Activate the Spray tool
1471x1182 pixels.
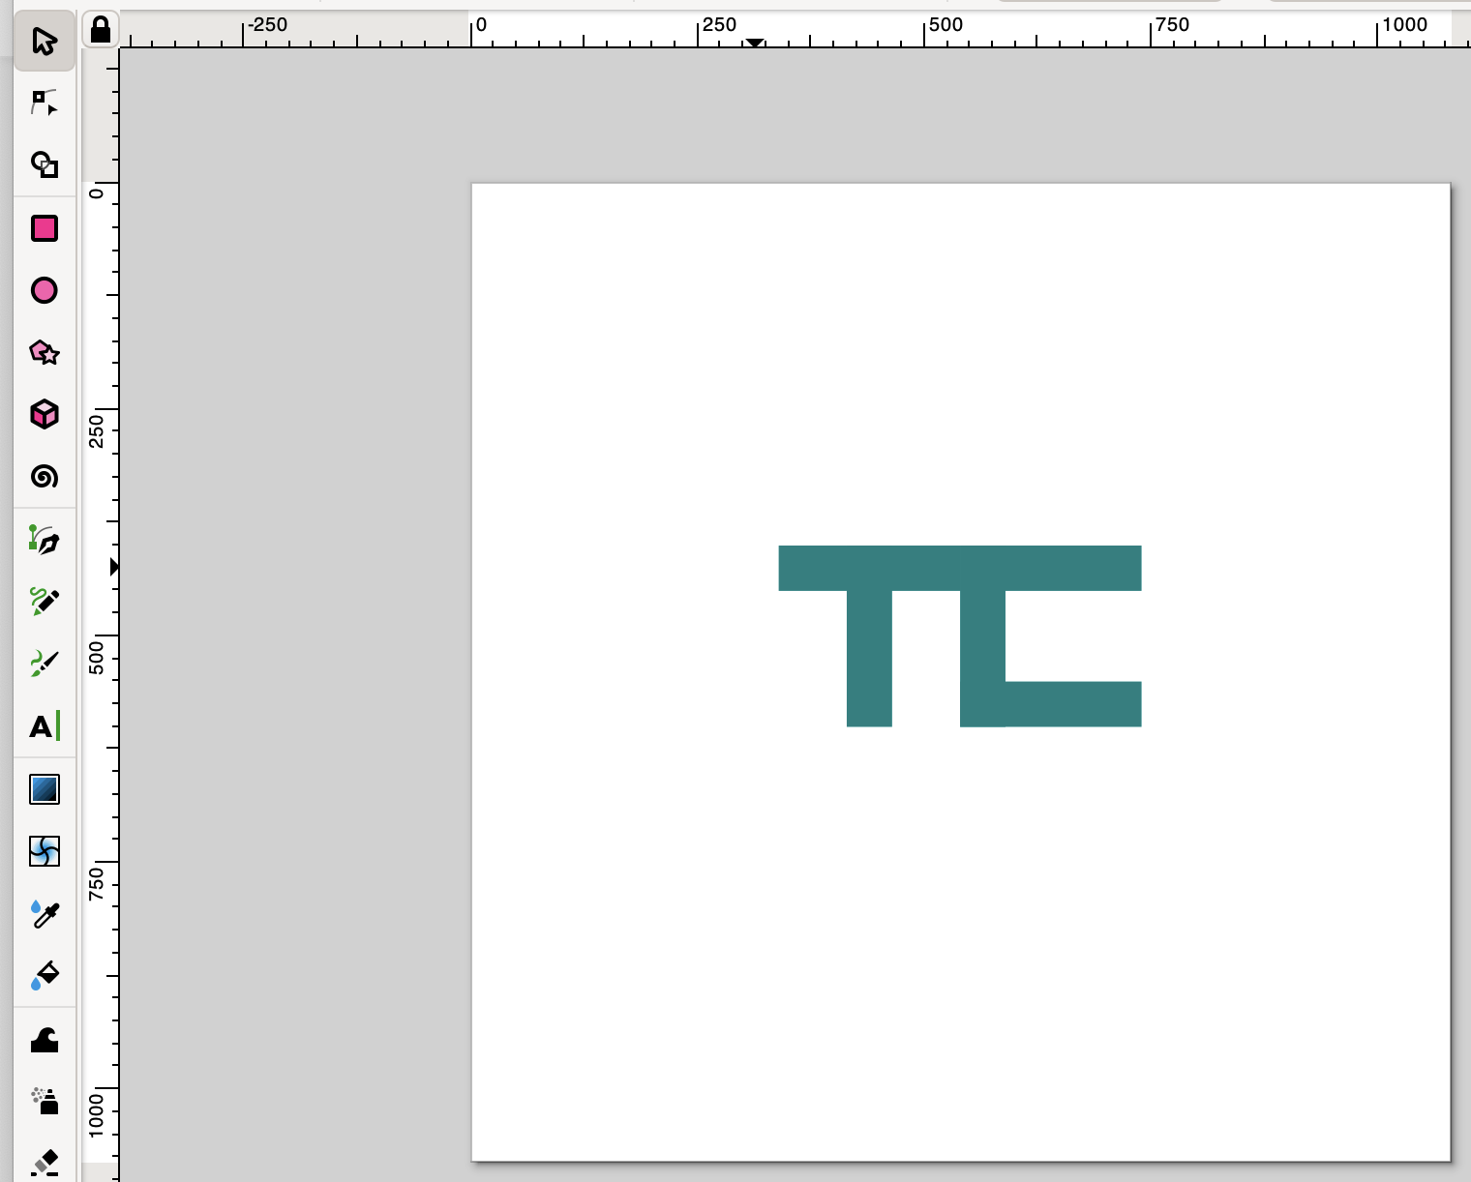tap(45, 1101)
